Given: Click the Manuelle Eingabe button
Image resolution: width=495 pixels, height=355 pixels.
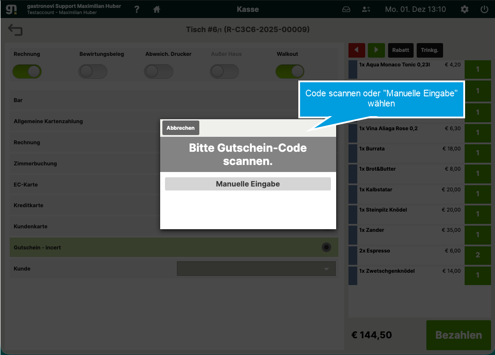Looking at the screenshot, I should coord(248,184).
